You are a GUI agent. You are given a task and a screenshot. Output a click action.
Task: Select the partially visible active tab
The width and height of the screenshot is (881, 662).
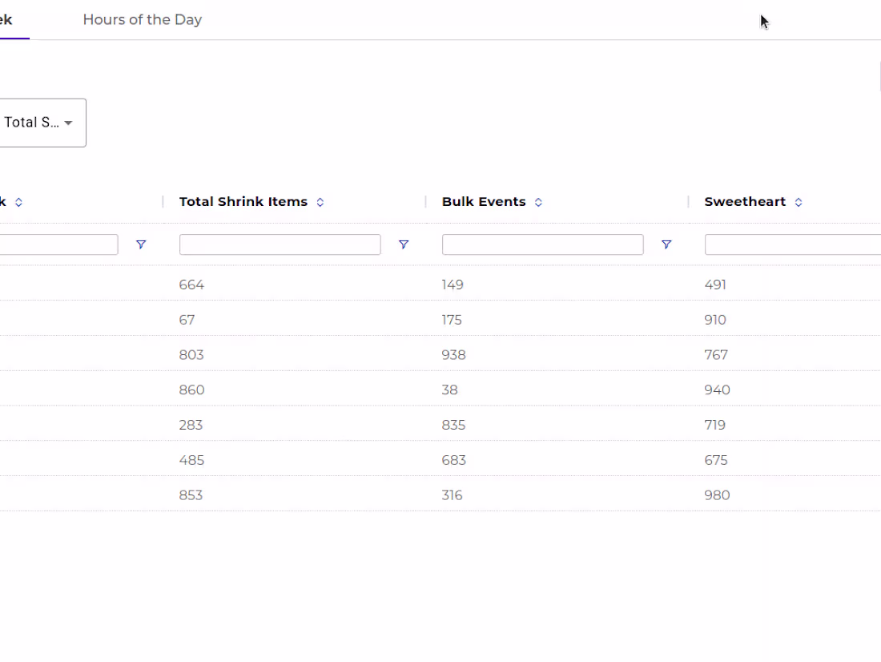(x=6, y=20)
